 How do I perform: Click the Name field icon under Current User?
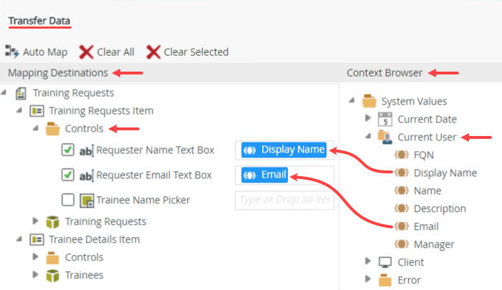(402, 190)
